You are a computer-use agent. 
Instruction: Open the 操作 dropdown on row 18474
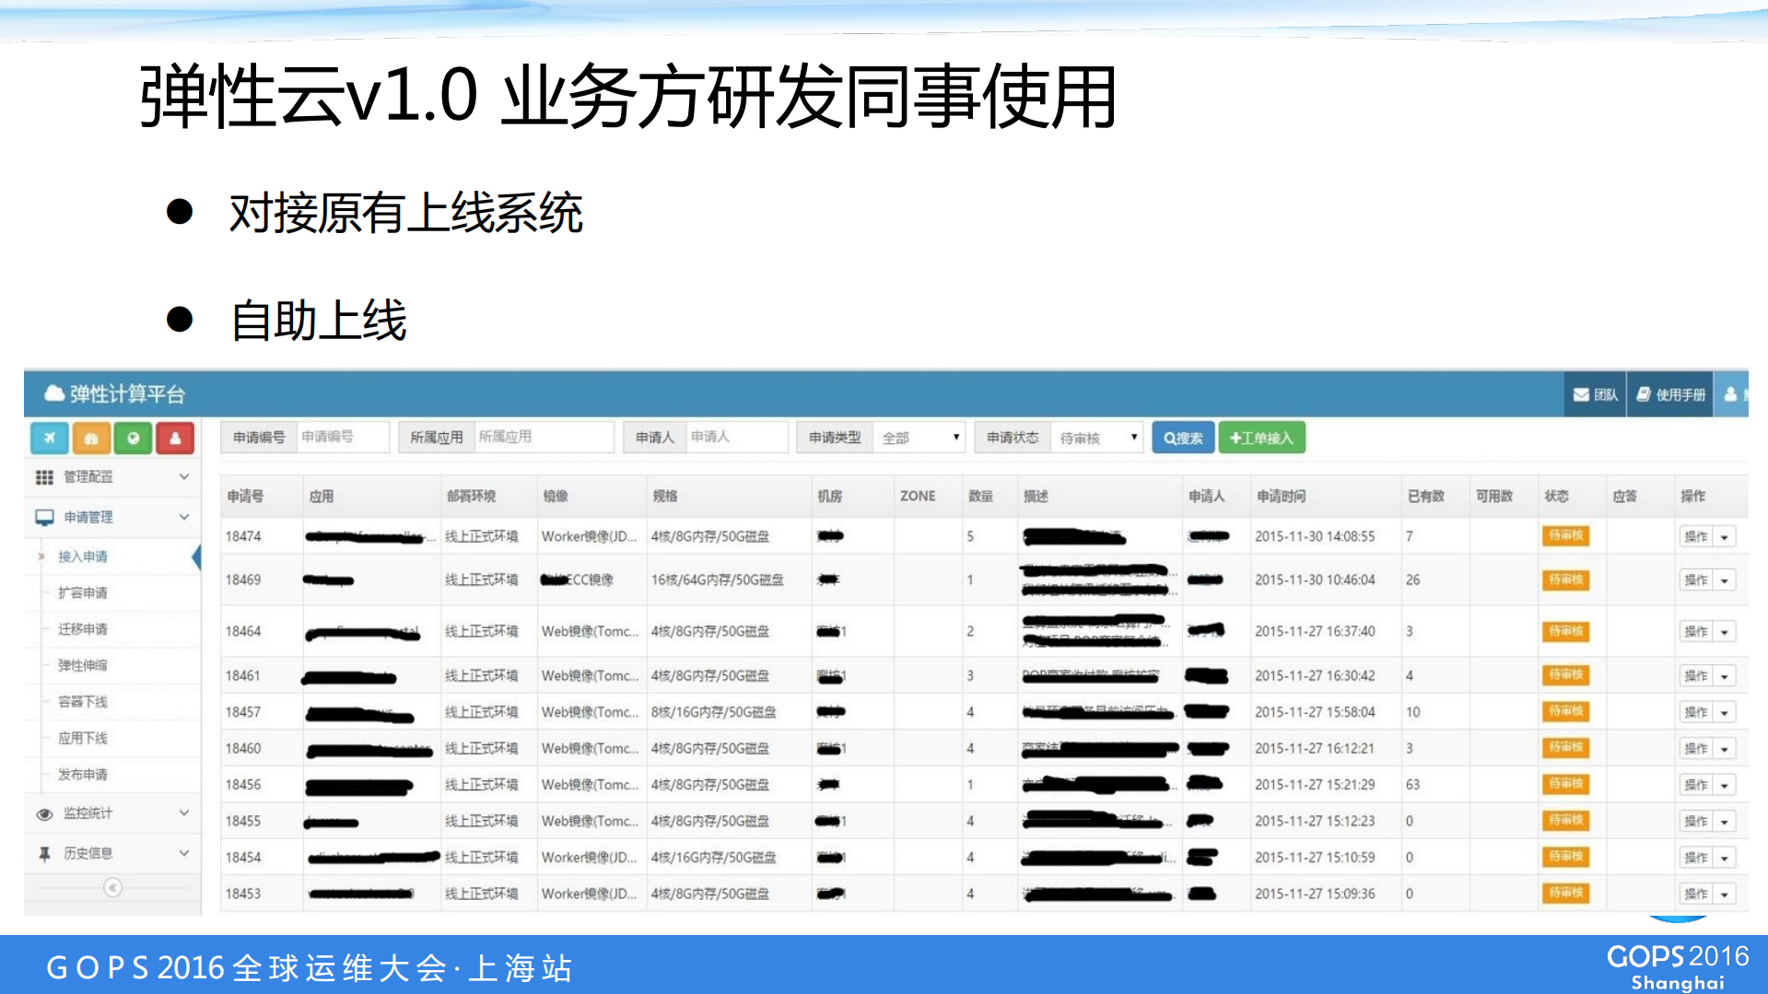pyautogui.click(x=1725, y=536)
